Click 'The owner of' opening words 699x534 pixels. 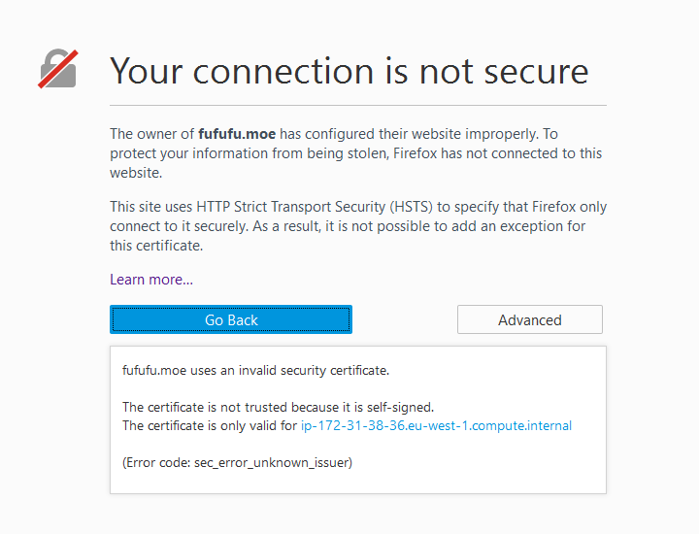pos(152,134)
